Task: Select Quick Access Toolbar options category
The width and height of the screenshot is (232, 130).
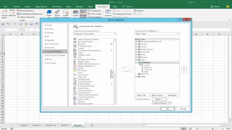Action: pos(55,55)
